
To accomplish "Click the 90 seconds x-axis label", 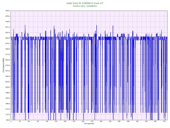I will (x=38, y=121).
